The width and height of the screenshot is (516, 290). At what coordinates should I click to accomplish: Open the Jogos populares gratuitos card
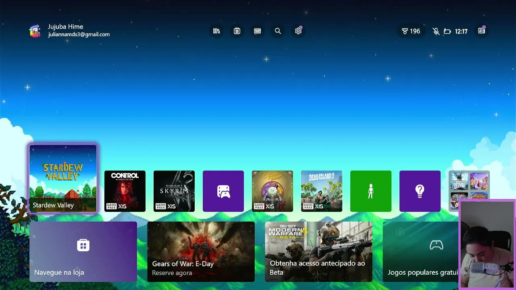pos(421,252)
